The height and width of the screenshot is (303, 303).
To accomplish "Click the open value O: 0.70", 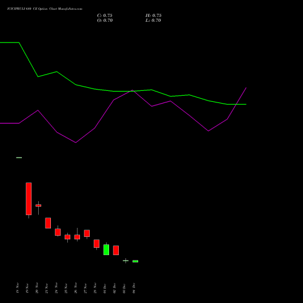I will (105, 21).
